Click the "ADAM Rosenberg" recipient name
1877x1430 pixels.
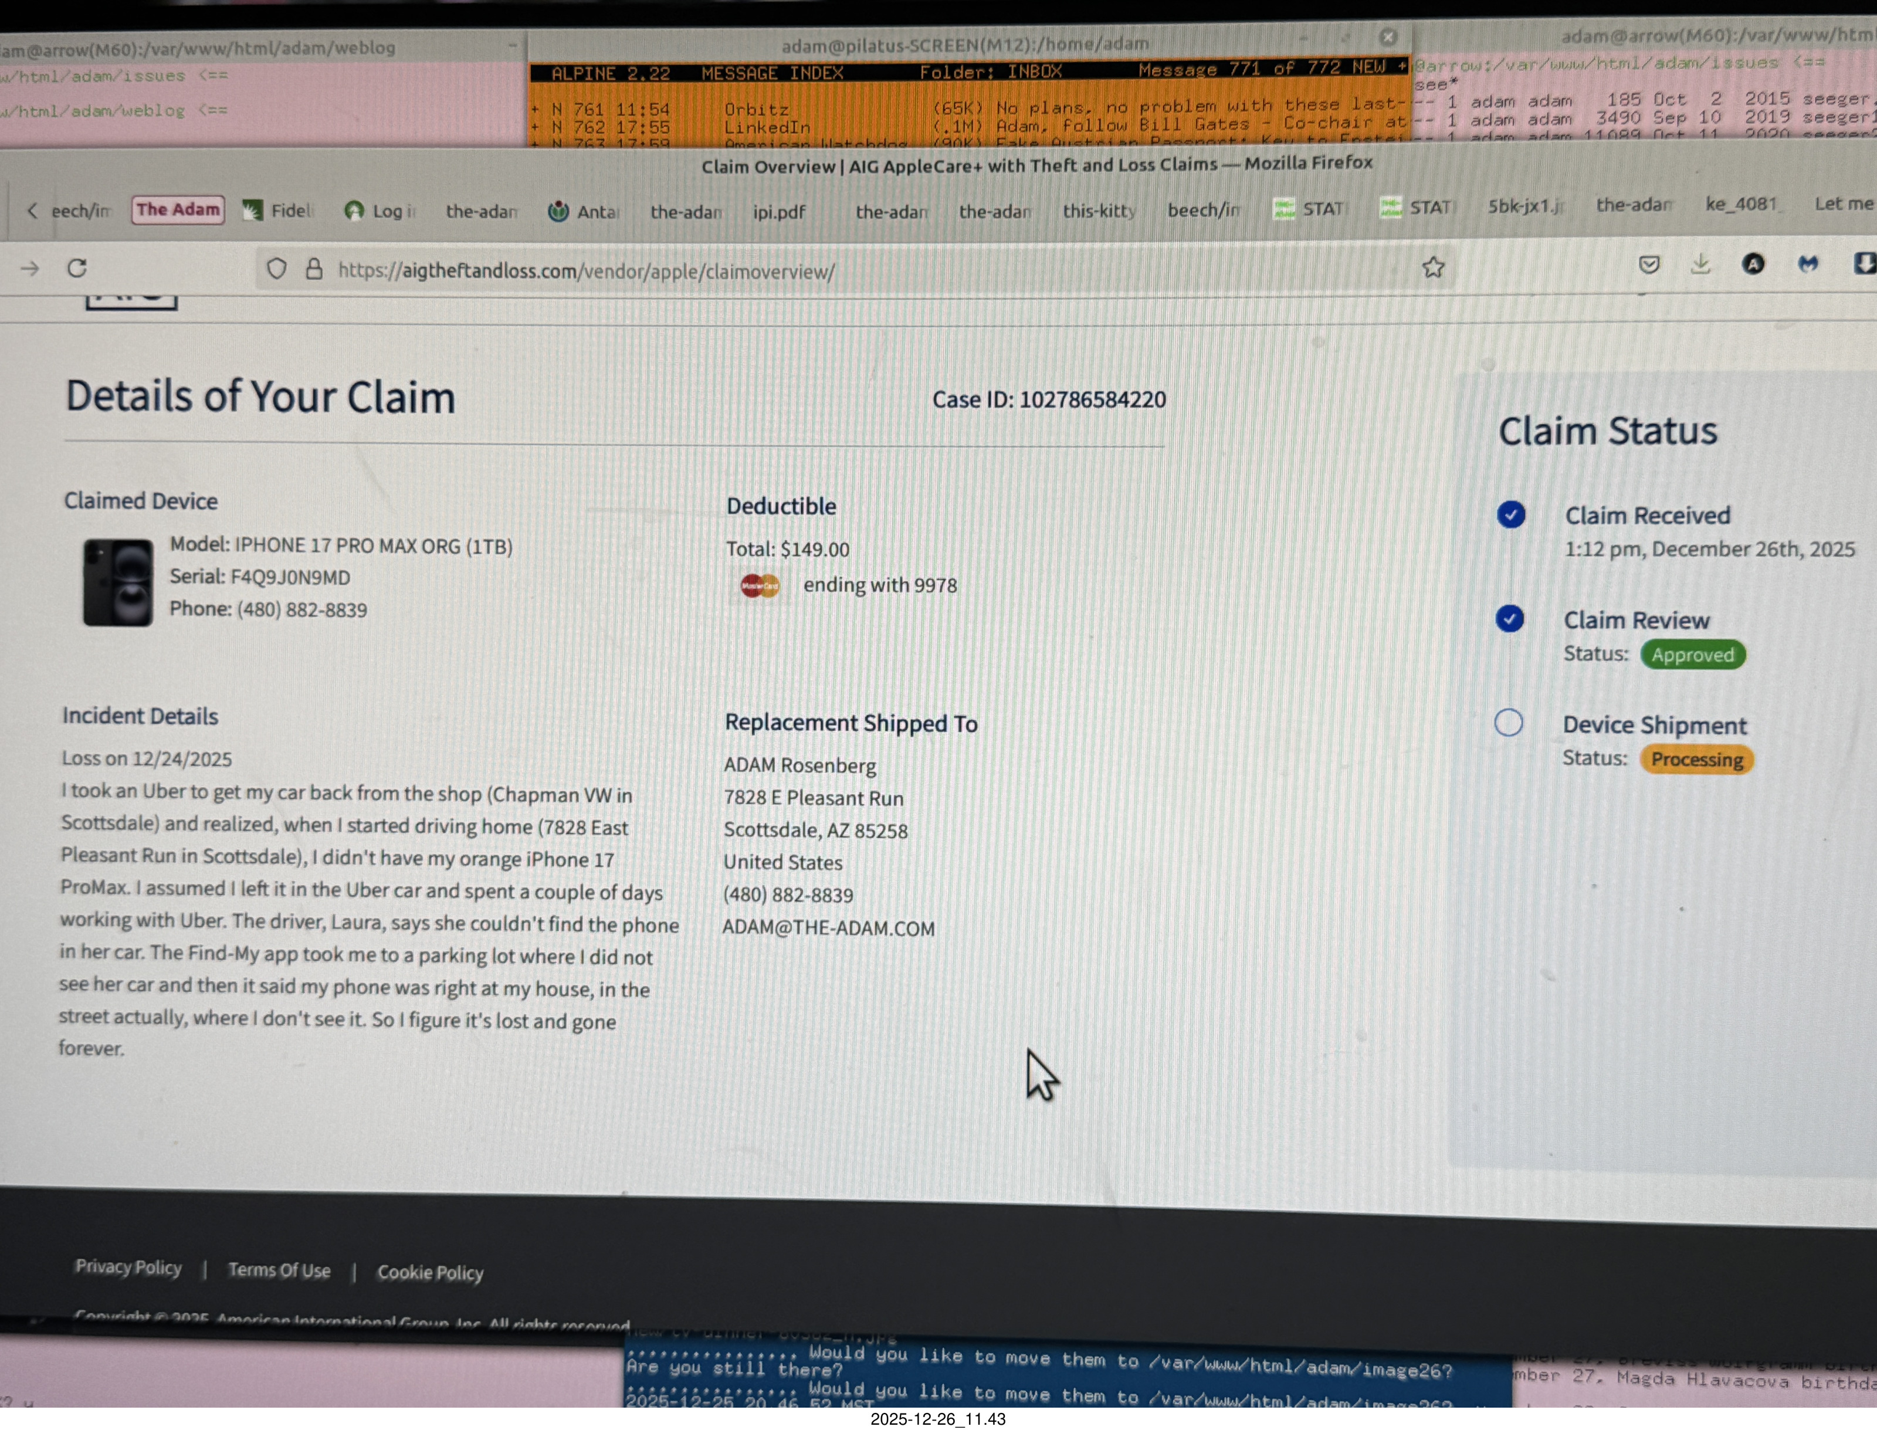(x=799, y=765)
